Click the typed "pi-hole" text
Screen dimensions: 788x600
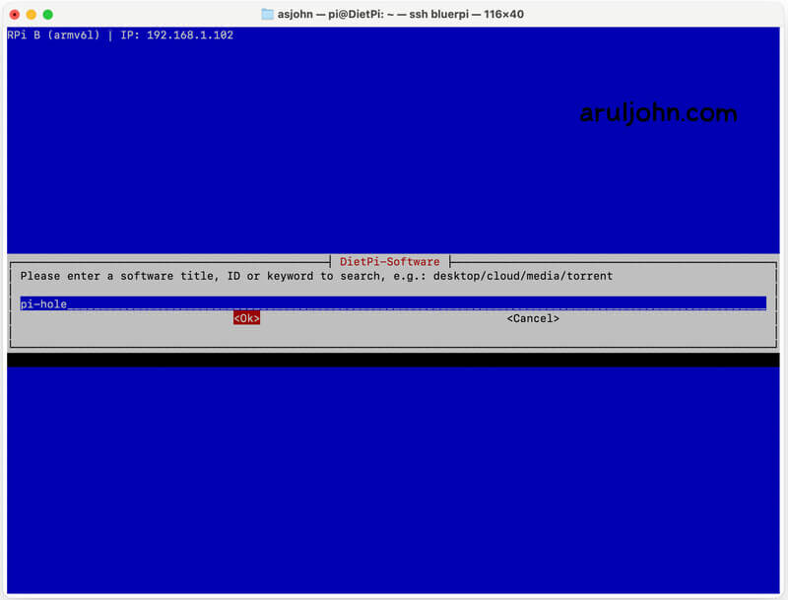[x=43, y=303]
